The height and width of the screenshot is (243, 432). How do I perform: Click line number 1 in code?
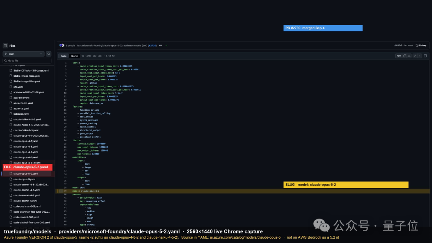[x=66, y=63]
